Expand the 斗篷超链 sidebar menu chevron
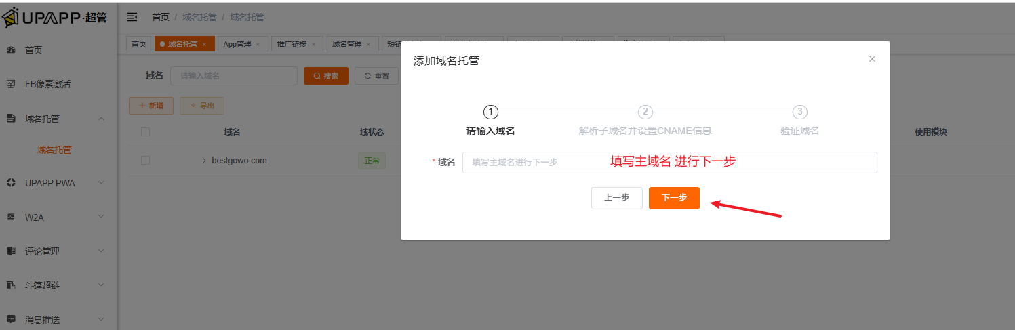This screenshot has width=1015, height=330. pyautogui.click(x=101, y=285)
